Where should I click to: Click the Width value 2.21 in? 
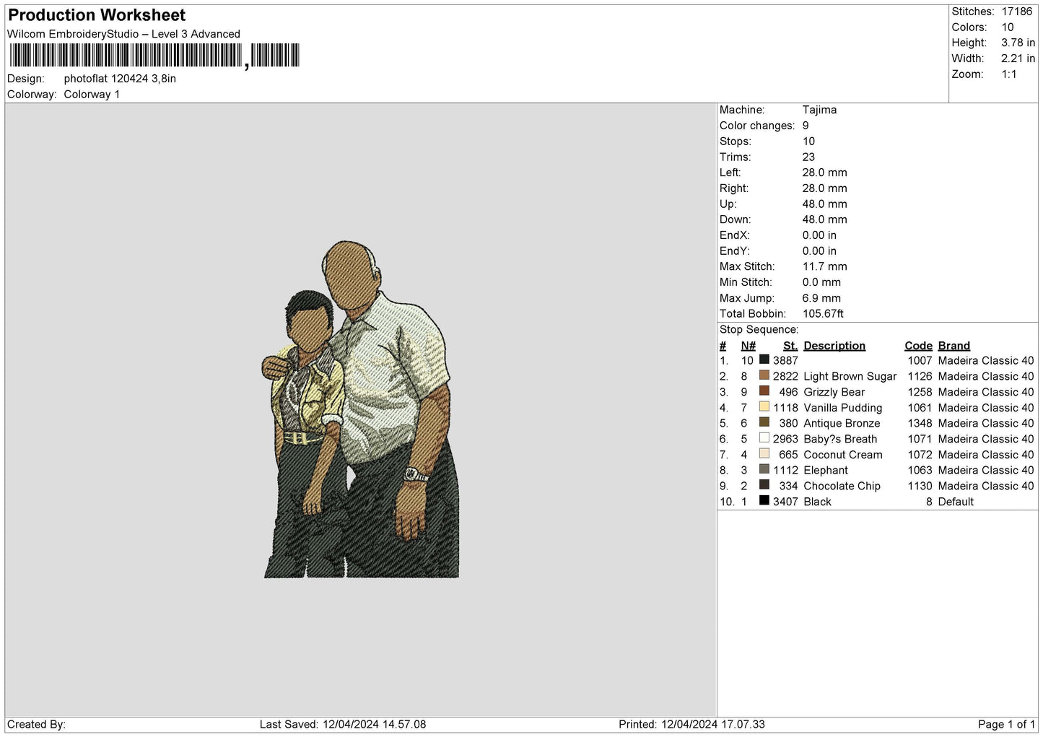pyautogui.click(x=1018, y=58)
